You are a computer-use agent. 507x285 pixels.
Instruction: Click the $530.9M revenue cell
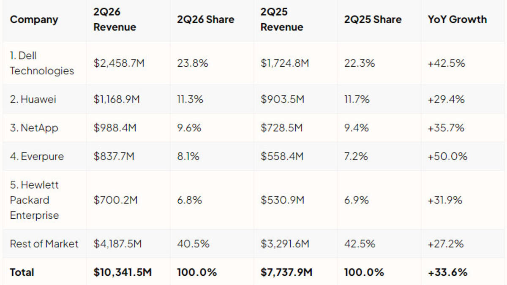pos(282,200)
